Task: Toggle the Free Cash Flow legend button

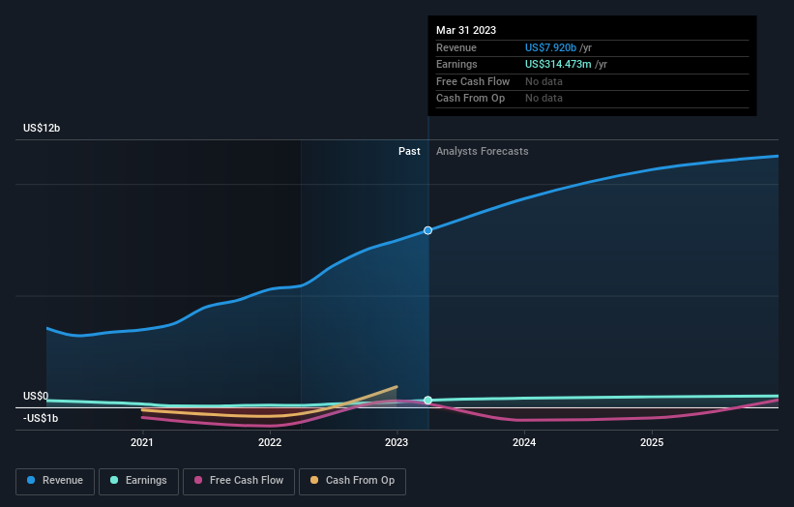Action: coord(239,481)
